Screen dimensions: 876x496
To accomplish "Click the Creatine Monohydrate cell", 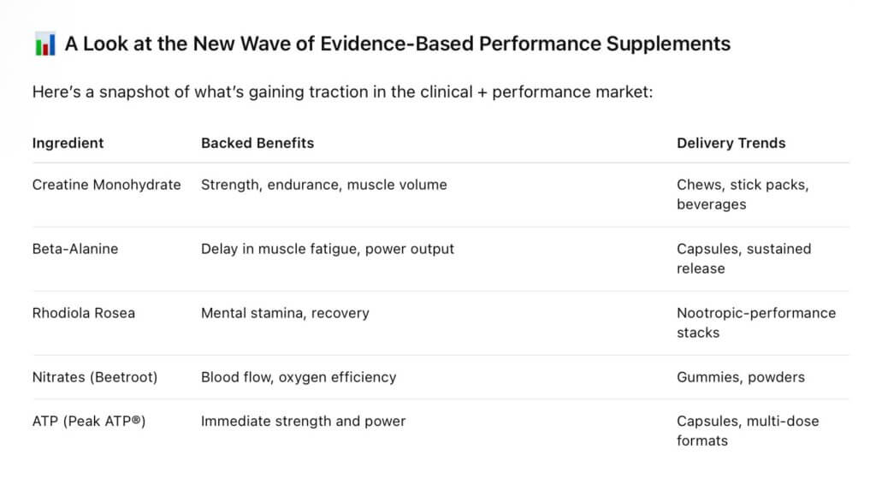I will (x=106, y=185).
